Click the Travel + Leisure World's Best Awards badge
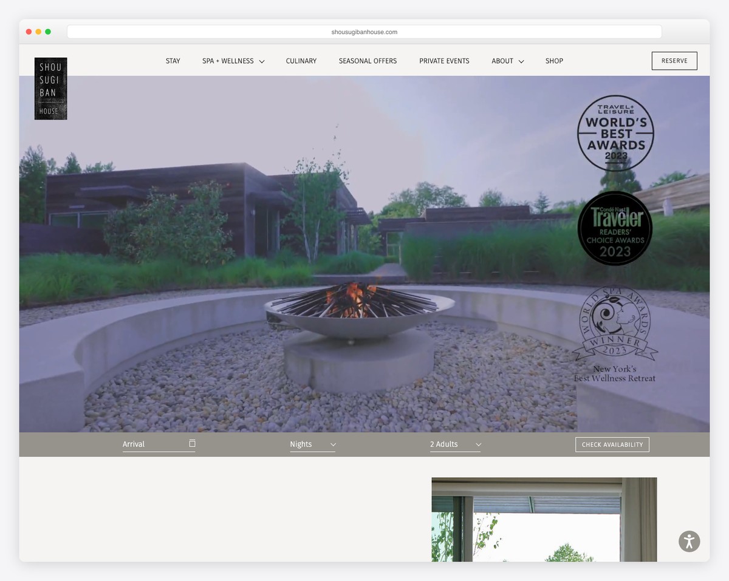This screenshot has width=729, height=581. [615, 132]
